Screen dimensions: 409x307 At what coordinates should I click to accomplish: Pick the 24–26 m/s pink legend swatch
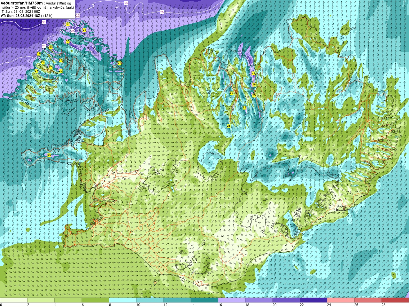pos(341,300)
